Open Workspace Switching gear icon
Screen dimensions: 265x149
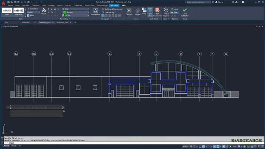coord(239,146)
